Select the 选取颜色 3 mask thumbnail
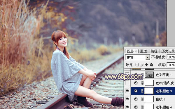The image size is (175, 109). coord(149,91)
